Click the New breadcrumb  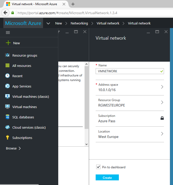59,23
